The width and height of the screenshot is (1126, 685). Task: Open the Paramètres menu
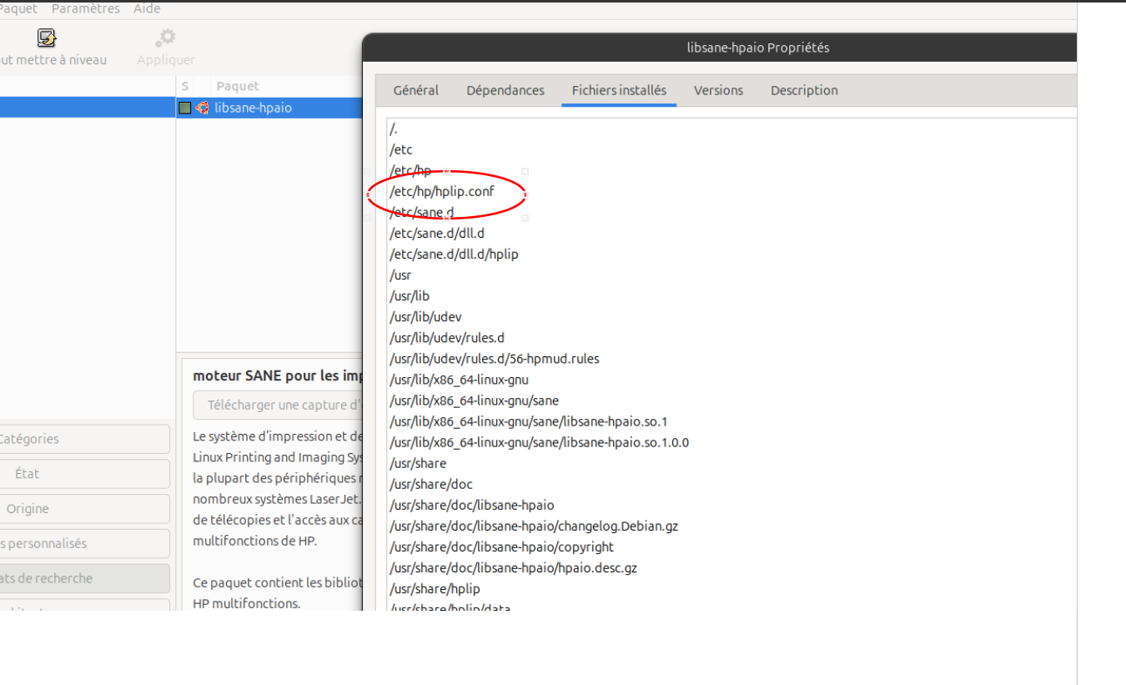pyautogui.click(x=86, y=8)
